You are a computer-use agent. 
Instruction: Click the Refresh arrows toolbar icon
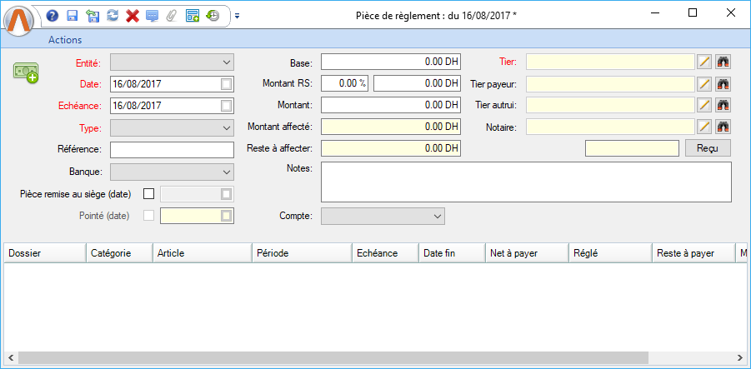pos(113,15)
